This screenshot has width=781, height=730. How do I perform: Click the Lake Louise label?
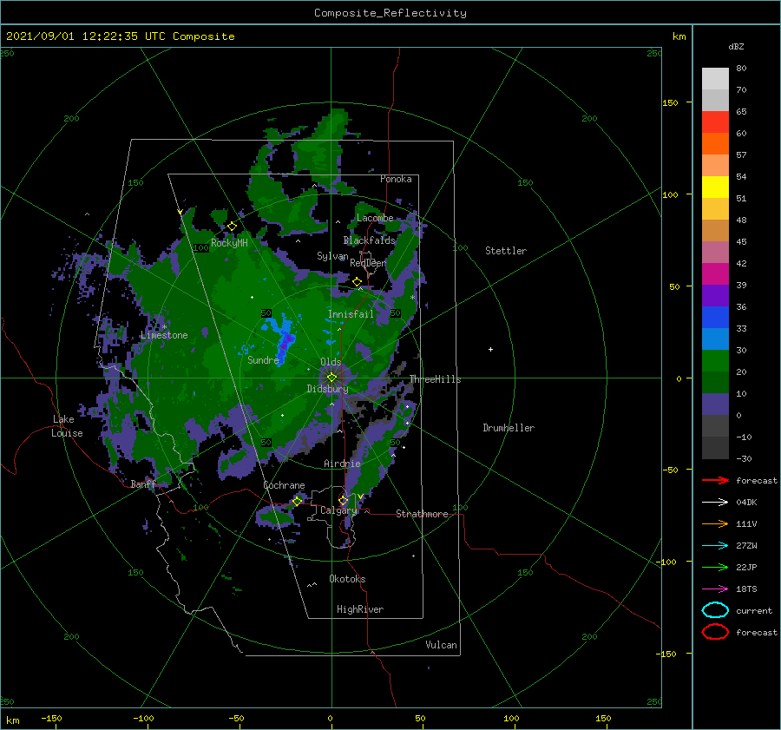(67, 426)
